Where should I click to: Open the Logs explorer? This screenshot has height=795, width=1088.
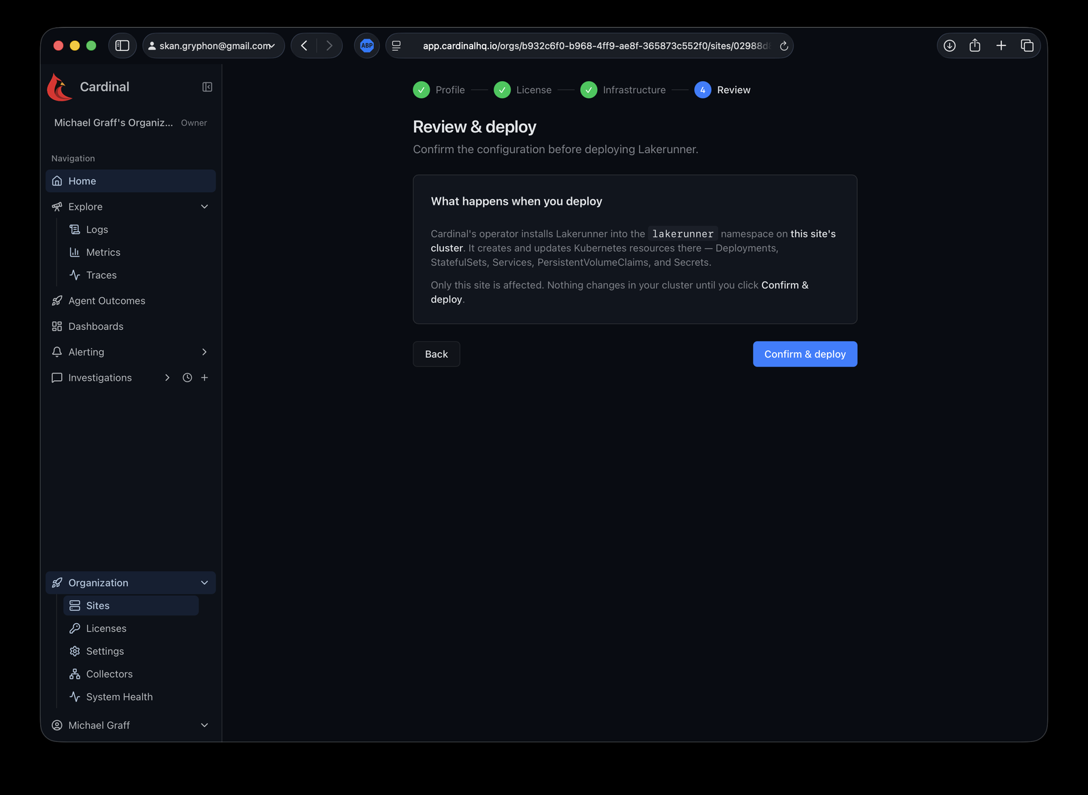pyautogui.click(x=131, y=229)
